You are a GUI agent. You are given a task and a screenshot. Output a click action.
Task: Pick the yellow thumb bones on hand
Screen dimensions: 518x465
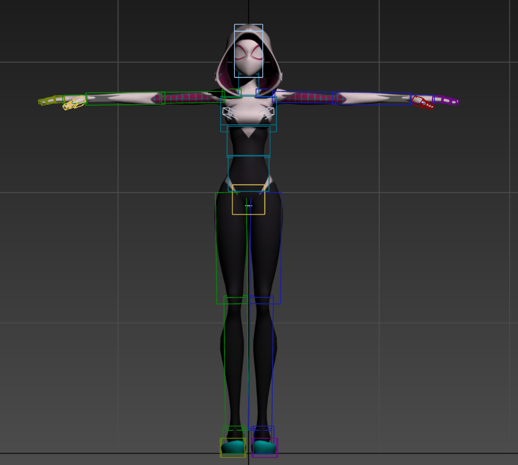pos(74,103)
